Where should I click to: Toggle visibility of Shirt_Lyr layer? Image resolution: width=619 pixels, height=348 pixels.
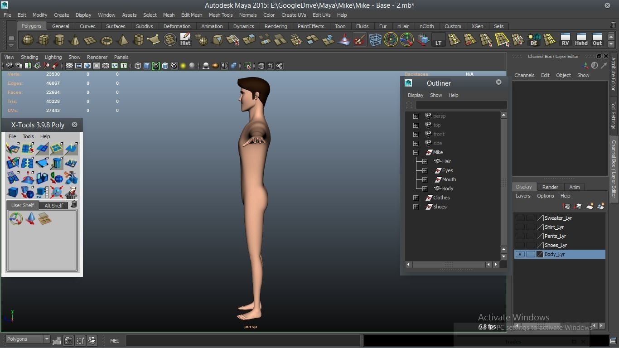click(520, 227)
